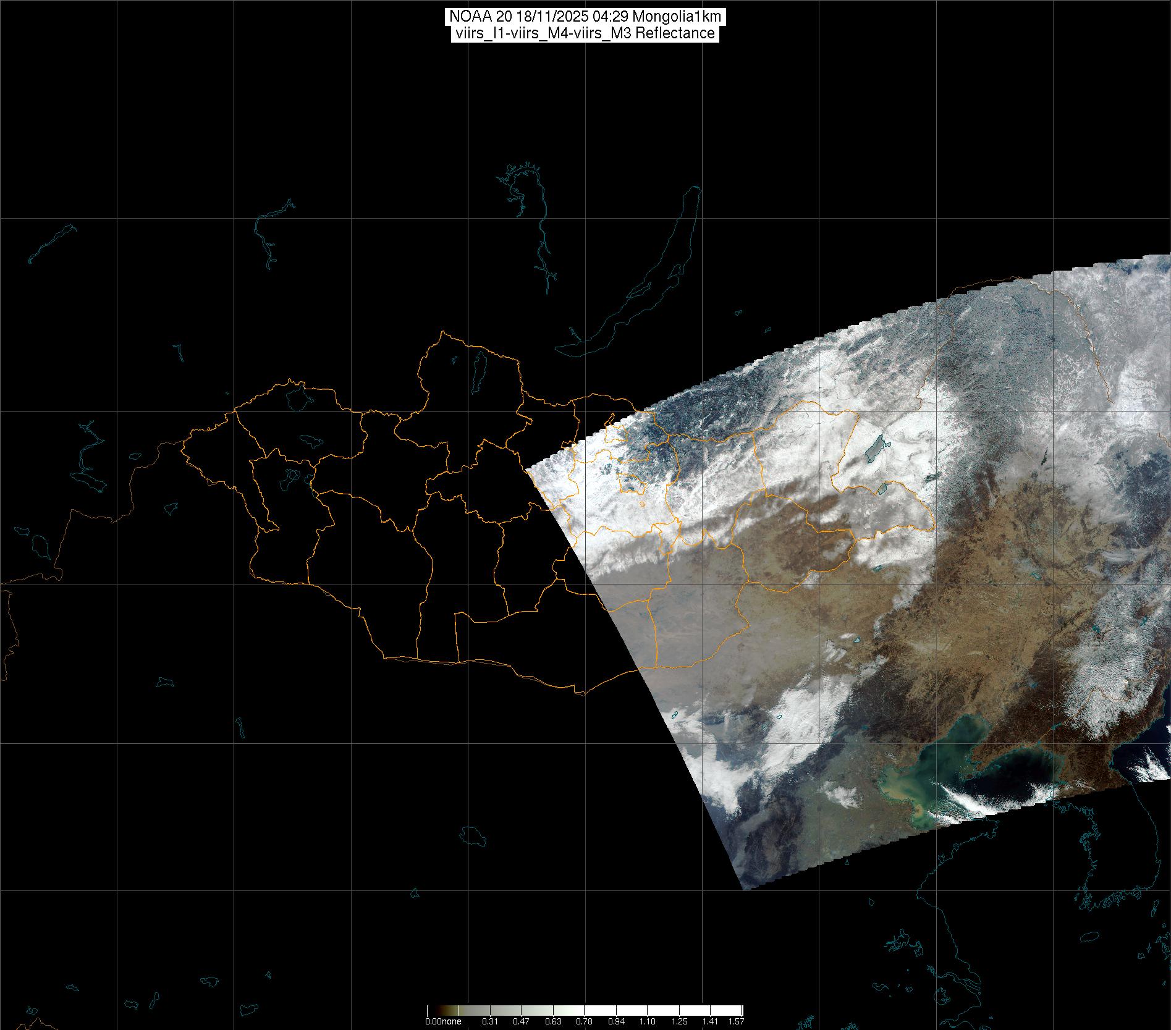Click the dark brown start of the colorbar gradient
Screen dimensions: 1171x1030
coord(431,1011)
